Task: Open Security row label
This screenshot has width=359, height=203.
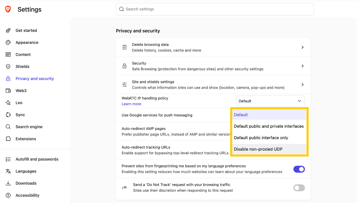Action: [x=139, y=63]
